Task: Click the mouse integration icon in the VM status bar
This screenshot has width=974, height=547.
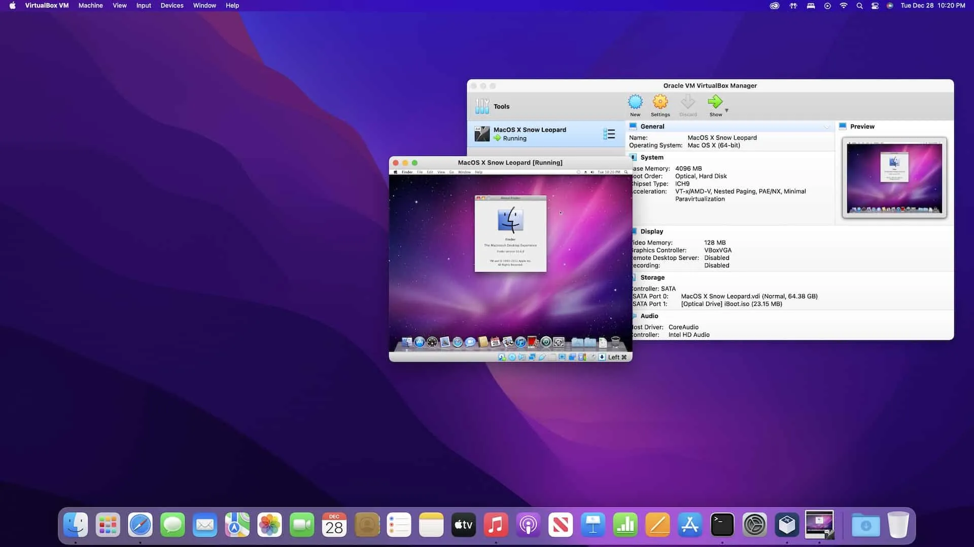Action: [593, 357]
